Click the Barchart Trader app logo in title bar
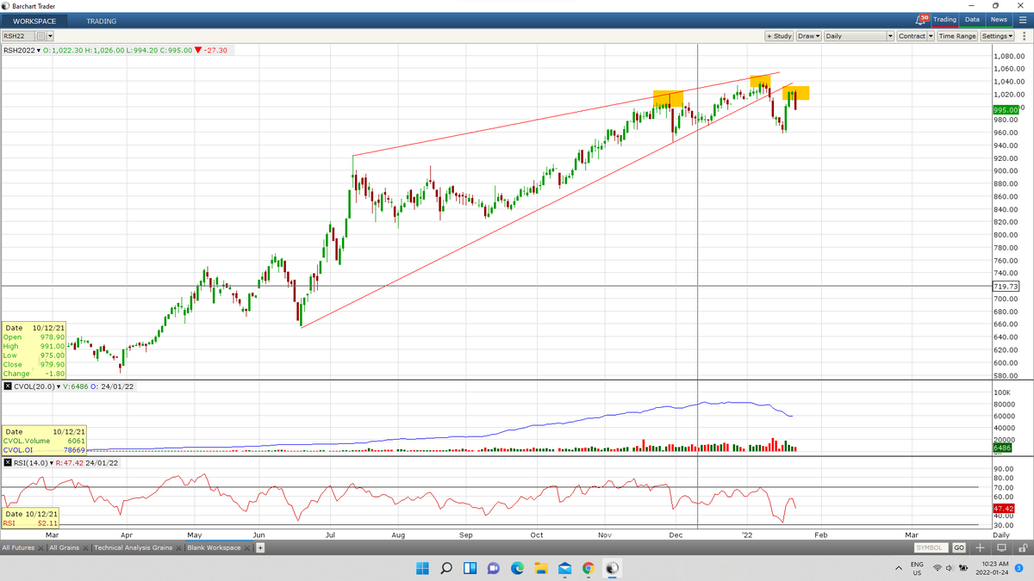Image resolution: width=1034 pixels, height=581 pixels. (6, 6)
